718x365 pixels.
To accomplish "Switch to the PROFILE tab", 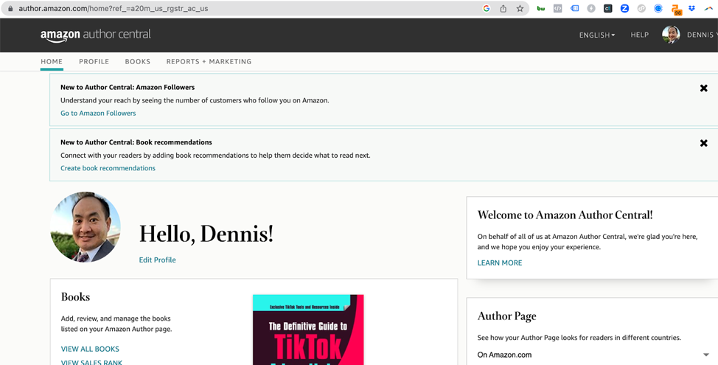I will (x=94, y=61).
